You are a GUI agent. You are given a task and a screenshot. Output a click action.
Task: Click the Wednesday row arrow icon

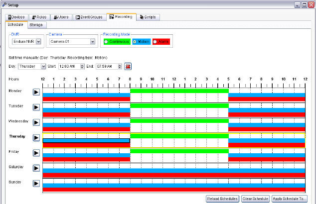point(36,122)
